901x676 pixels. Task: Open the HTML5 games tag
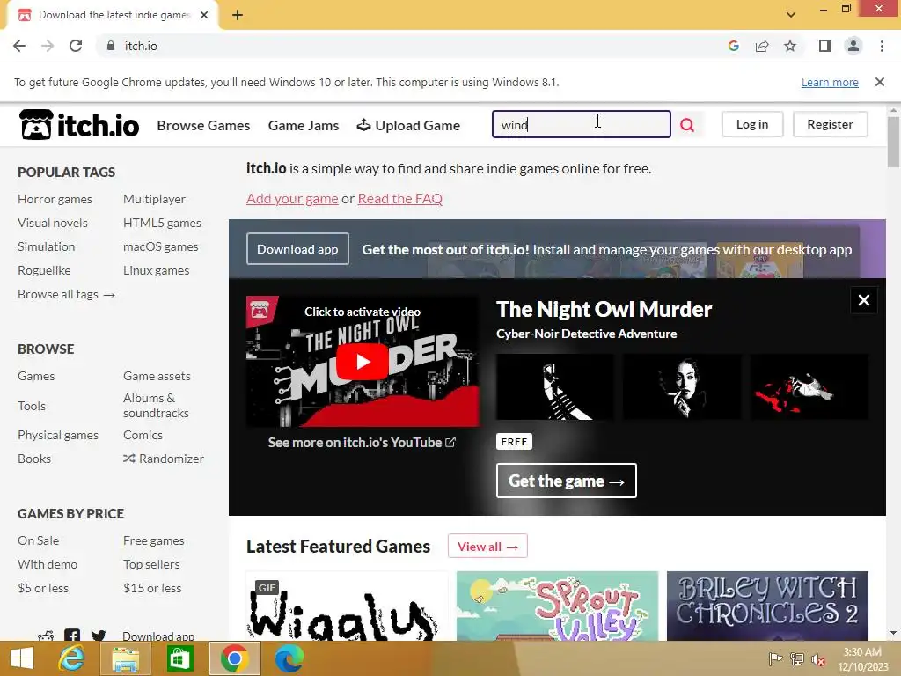162,223
